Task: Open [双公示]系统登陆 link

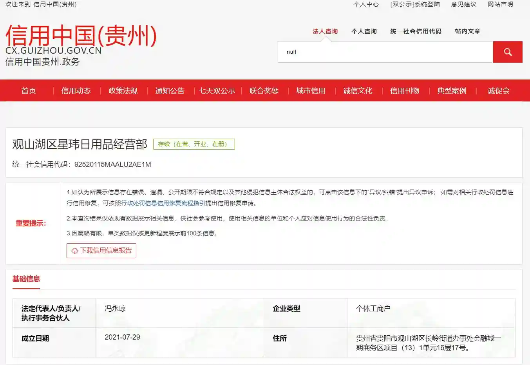Action: (415, 4)
